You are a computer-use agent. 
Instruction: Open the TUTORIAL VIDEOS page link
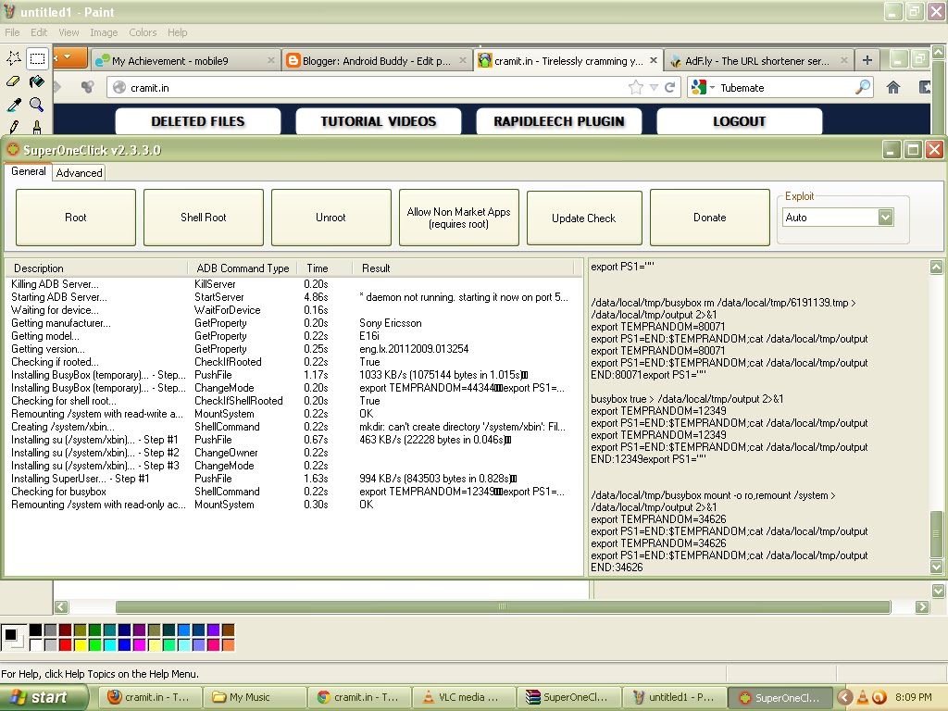point(379,121)
